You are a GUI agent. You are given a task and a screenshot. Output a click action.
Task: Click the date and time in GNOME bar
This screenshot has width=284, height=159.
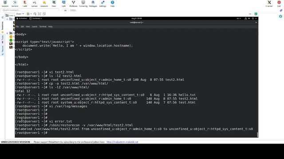coord(137,19)
